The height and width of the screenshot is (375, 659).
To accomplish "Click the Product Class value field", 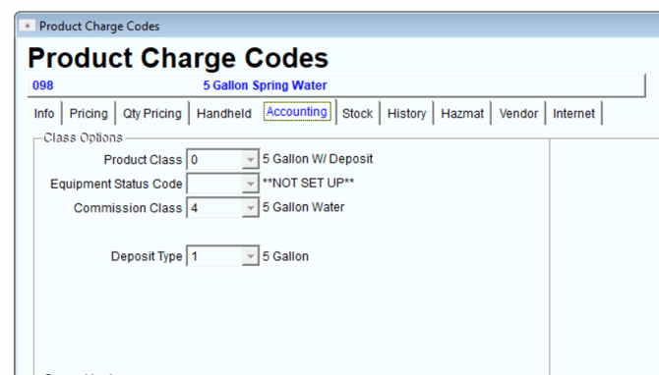I will click(x=214, y=159).
